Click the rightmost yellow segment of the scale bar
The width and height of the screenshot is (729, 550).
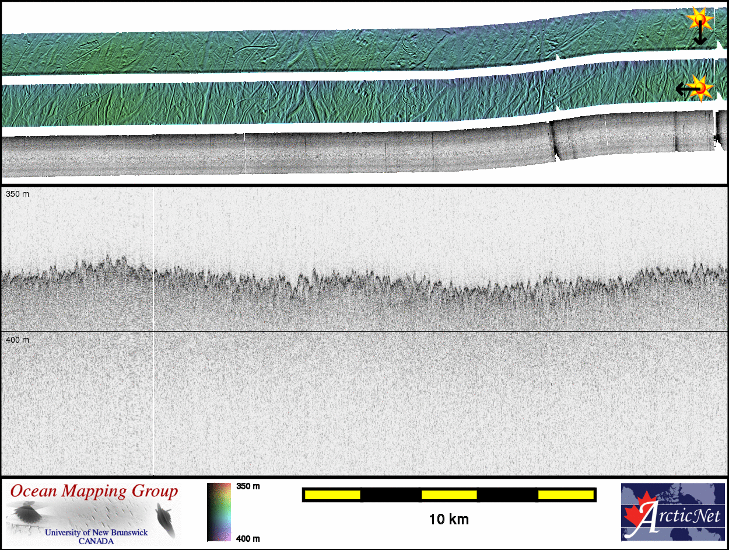tap(565, 495)
